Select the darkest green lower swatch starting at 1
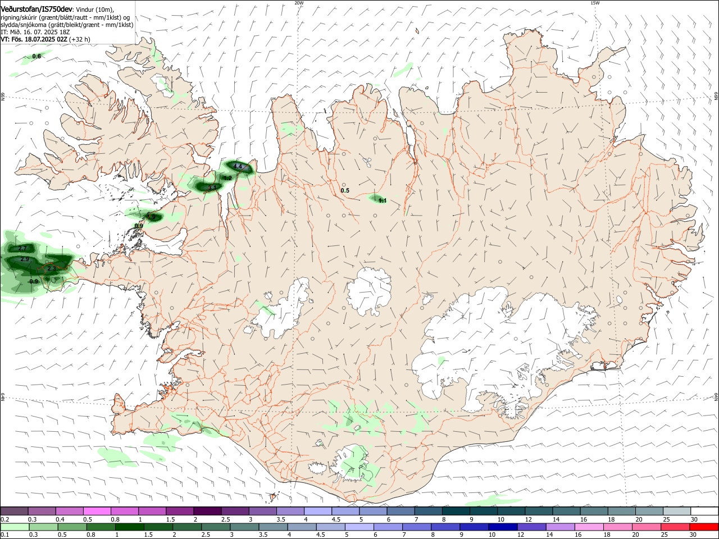The image size is (719, 539). [129, 527]
